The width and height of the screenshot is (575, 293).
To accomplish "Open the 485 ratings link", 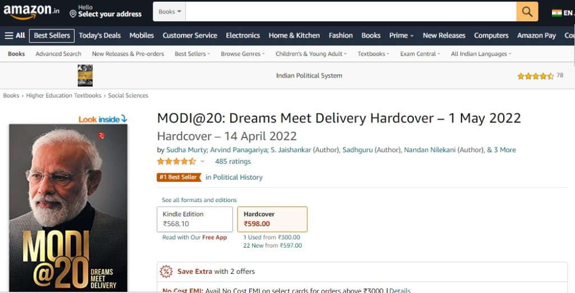I will pos(233,161).
